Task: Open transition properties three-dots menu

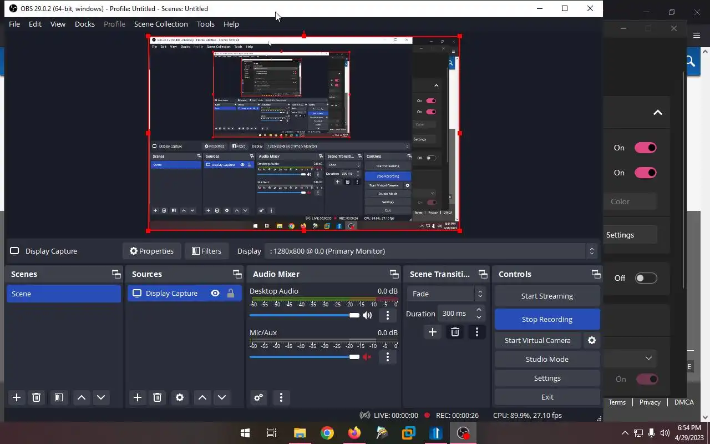Action: click(476, 332)
